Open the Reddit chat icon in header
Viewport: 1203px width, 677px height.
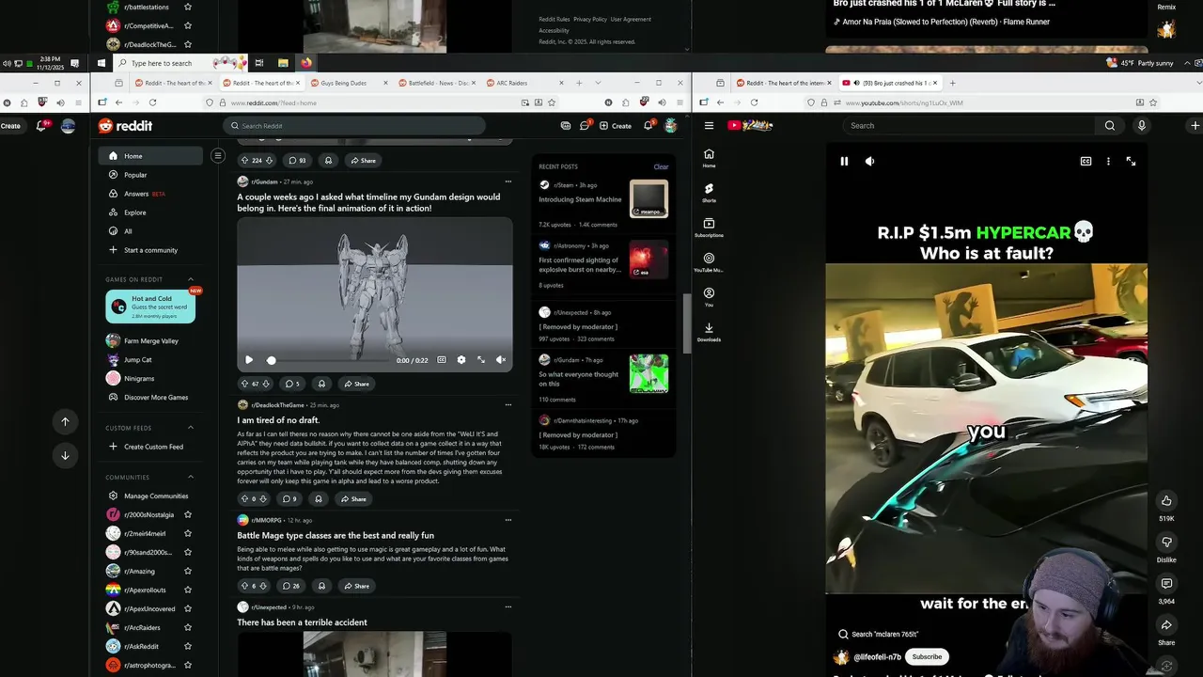point(584,125)
